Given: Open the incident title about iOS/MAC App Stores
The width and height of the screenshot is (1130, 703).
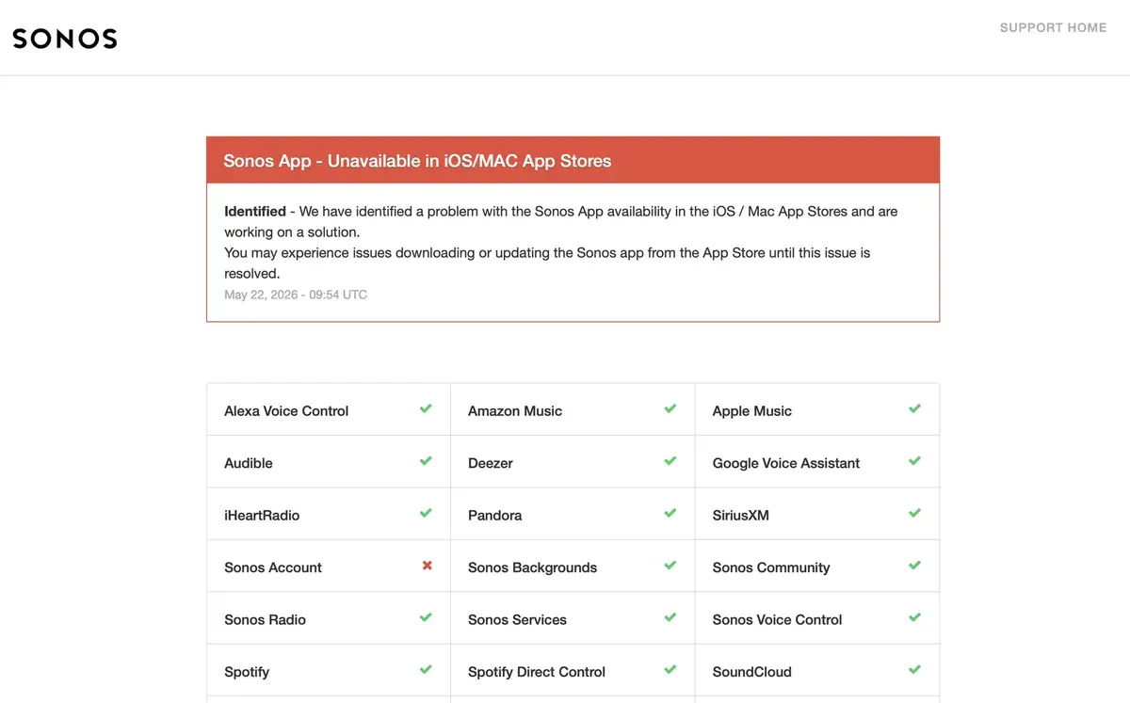Looking at the screenshot, I should point(417,161).
